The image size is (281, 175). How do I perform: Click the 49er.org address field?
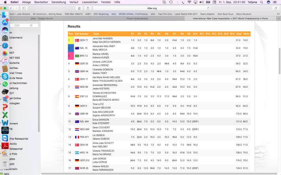152,8
